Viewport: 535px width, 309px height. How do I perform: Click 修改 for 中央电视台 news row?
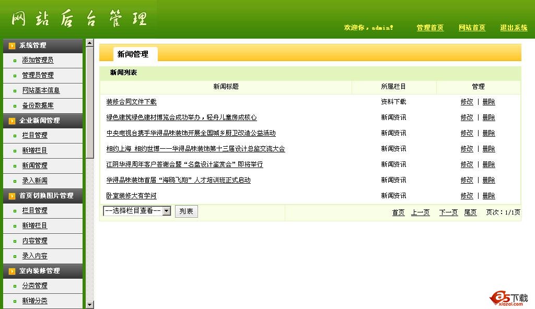tap(467, 133)
